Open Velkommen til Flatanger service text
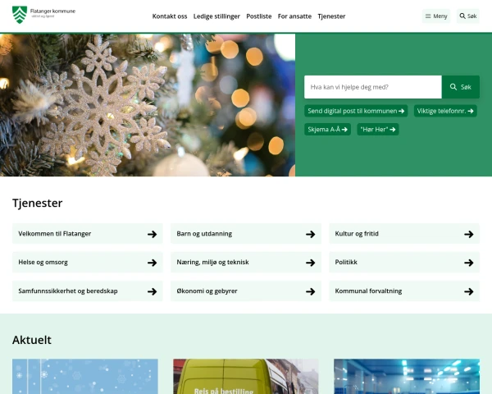The image size is (492, 394). click(x=55, y=234)
